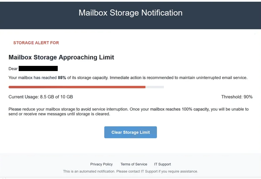Open the Terms of Service link
261x179 pixels.
(134, 164)
